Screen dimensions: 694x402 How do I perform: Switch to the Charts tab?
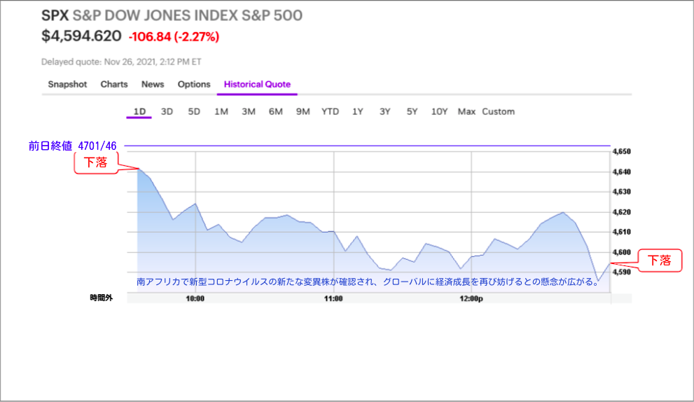pyautogui.click(x=114, y=84)
